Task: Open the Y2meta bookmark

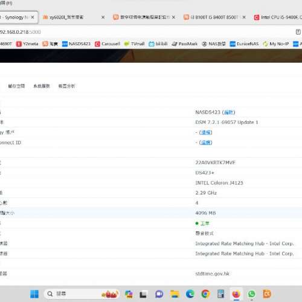Action: [27, 44]
